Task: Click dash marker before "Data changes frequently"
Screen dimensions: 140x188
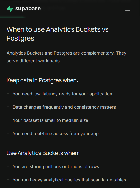Action: pos(8,107)
